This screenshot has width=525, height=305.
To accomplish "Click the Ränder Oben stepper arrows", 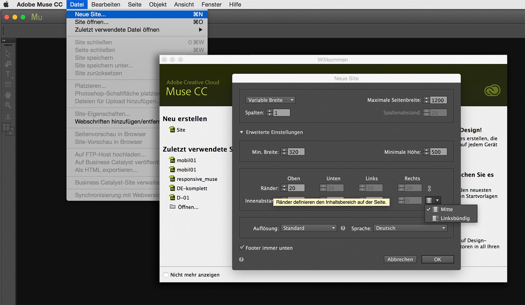I will click(x=284, y=188).
